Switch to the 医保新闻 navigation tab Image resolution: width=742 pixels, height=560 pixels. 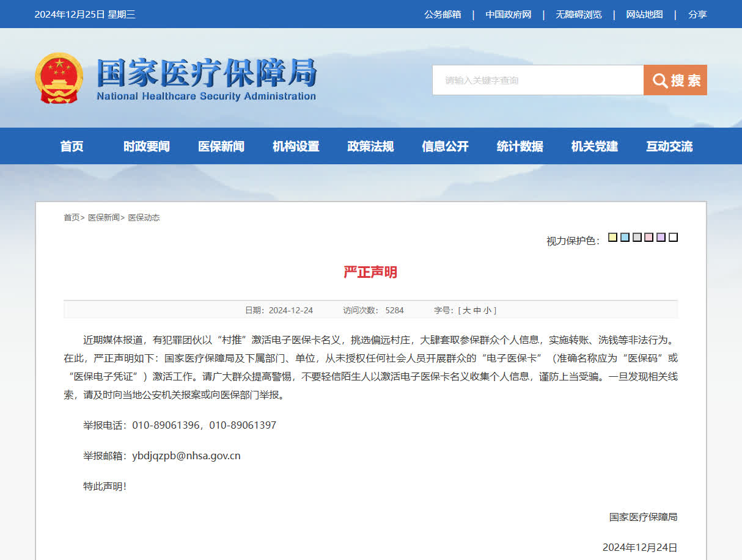[x=221, y=147]
